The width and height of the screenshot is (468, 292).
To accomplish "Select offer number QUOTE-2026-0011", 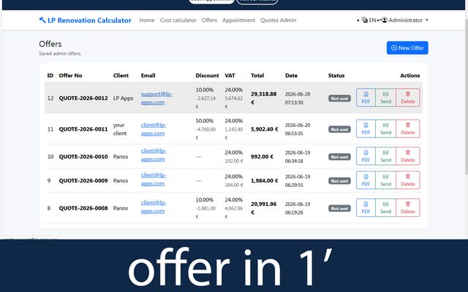I will click(83, 129).
